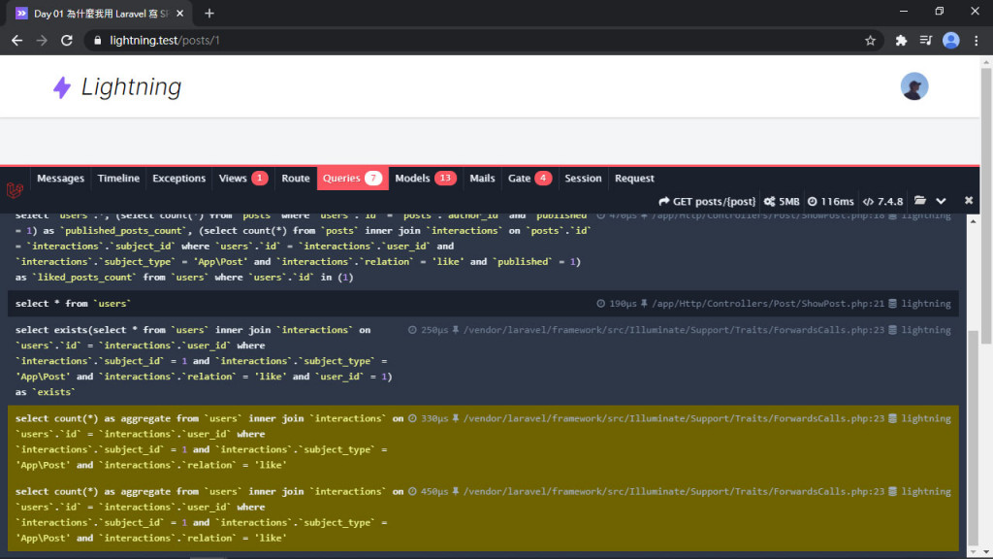993x559 pixels.
Task: Open debugbar folder icon to load requests
Action: tap(920, 201)
